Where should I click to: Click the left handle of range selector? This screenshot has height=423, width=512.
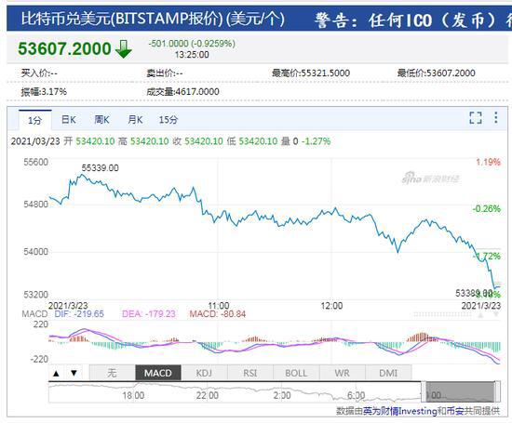pos(424,391)
